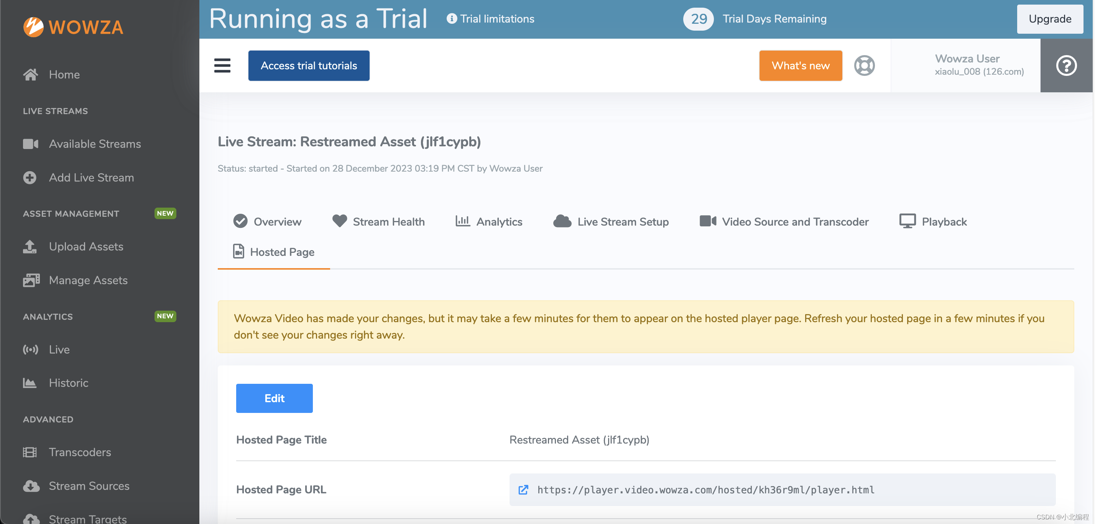Click the Analytics NEW badge
1095x524 pixels.
click(165, 316)
